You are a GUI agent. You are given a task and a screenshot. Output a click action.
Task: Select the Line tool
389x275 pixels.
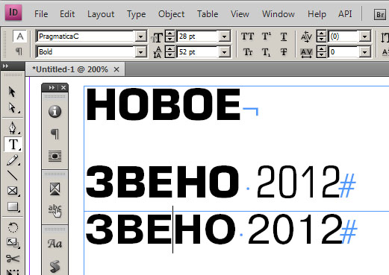point(13,175)
